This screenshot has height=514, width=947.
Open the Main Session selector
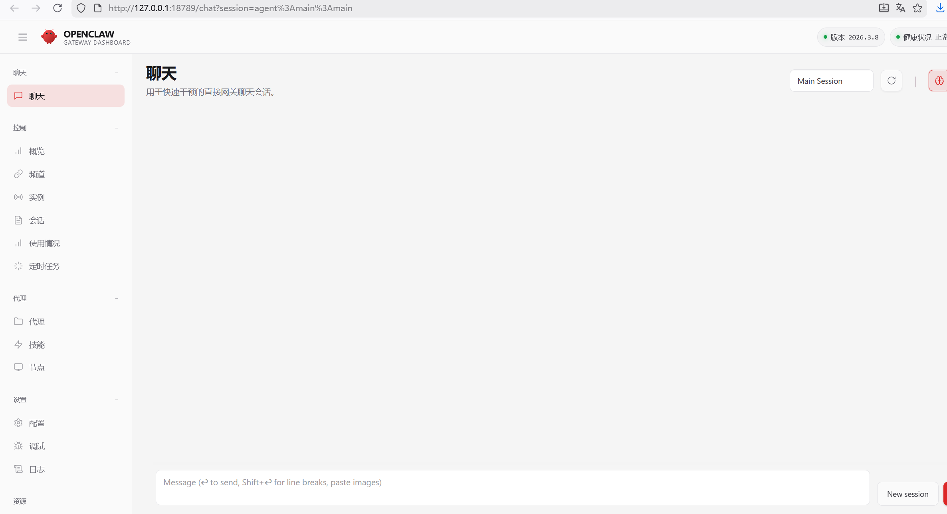click(831, 81)
